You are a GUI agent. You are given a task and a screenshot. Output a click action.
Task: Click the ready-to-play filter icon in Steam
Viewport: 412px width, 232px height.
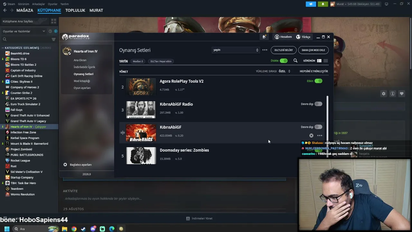click(x=56, y=31)
